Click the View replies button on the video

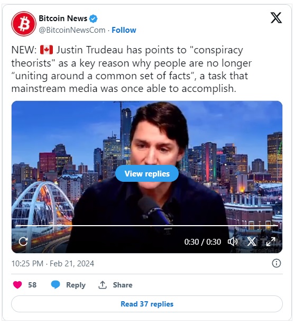(147, 173)
